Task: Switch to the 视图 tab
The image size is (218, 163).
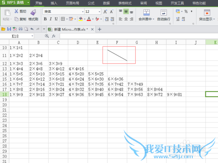Action: 159,3
